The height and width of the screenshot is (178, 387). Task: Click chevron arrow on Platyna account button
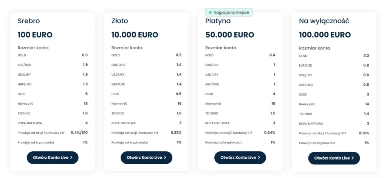point(259,158)
